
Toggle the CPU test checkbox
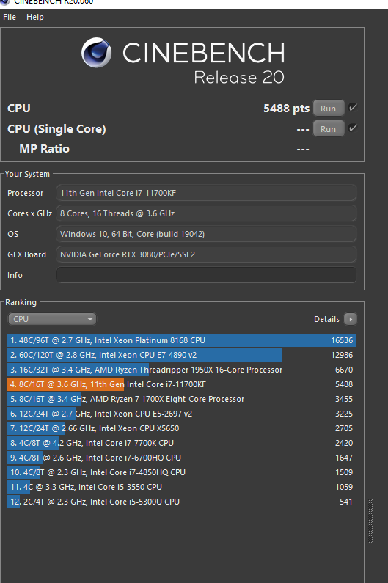coord(353,108)
